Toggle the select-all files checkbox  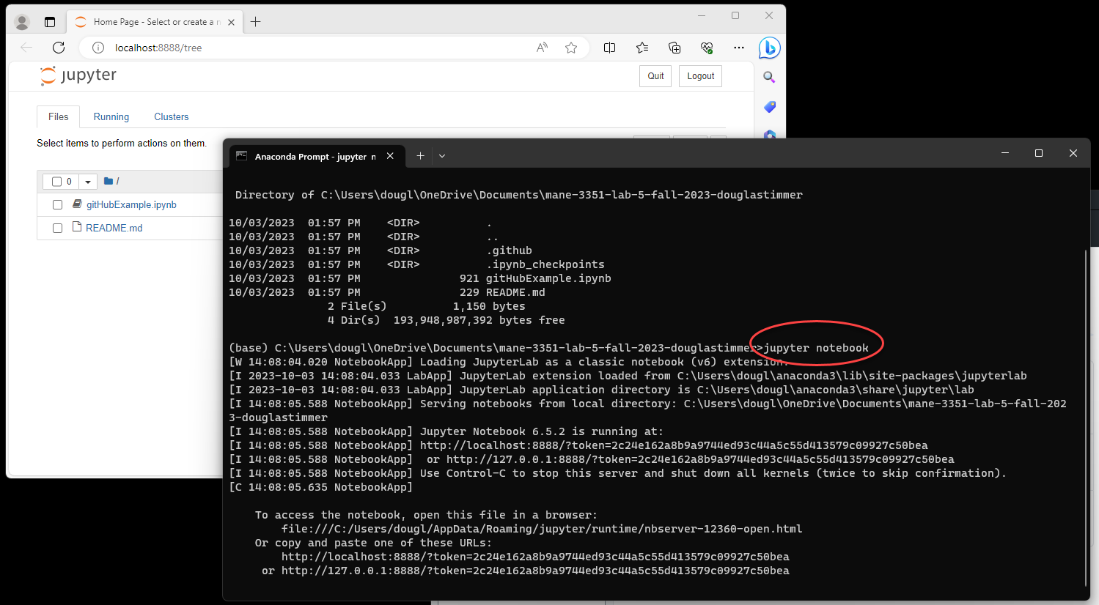tap(56, 182)
